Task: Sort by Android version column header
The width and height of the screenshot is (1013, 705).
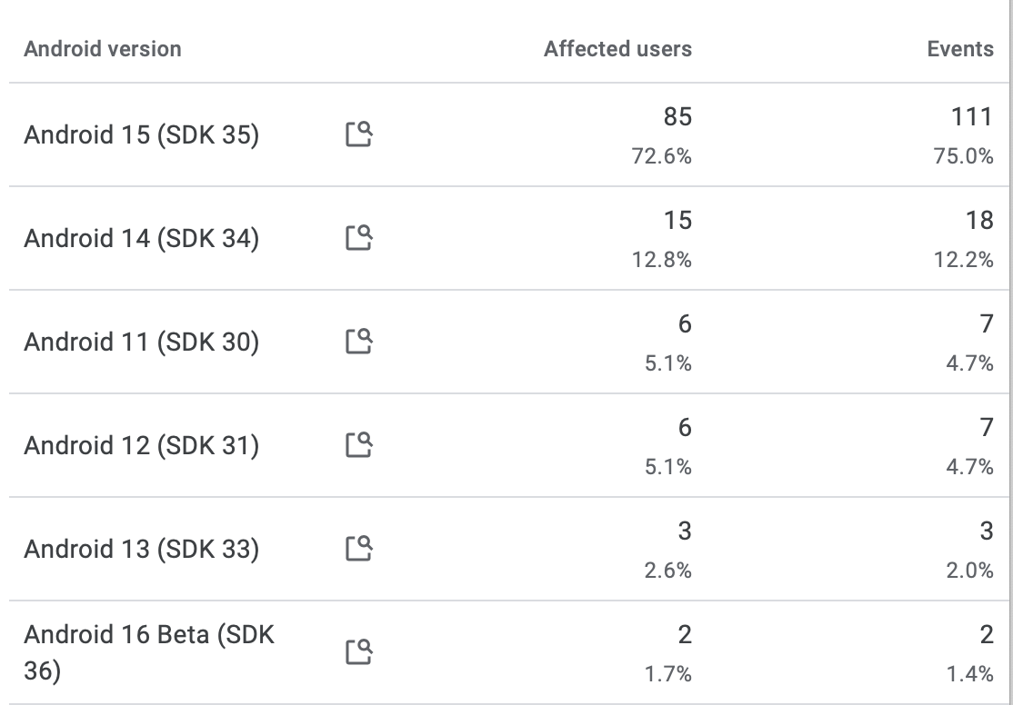Action: point(103,49)
